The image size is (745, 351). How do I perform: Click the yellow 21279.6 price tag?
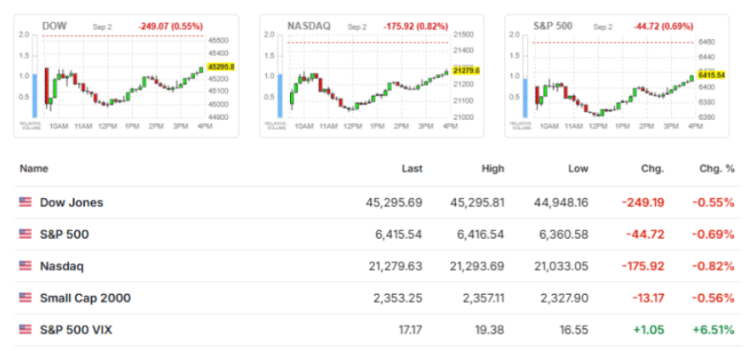466,71
